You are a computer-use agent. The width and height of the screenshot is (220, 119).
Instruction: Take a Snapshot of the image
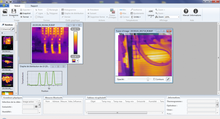[25, 13]
